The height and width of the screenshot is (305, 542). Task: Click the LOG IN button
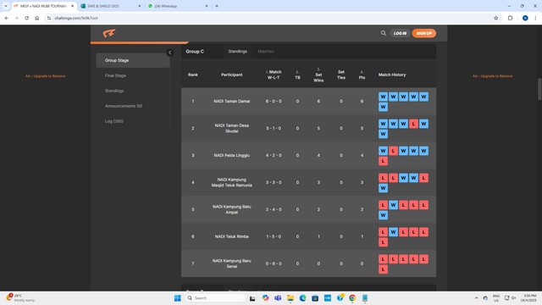point(400,33)
